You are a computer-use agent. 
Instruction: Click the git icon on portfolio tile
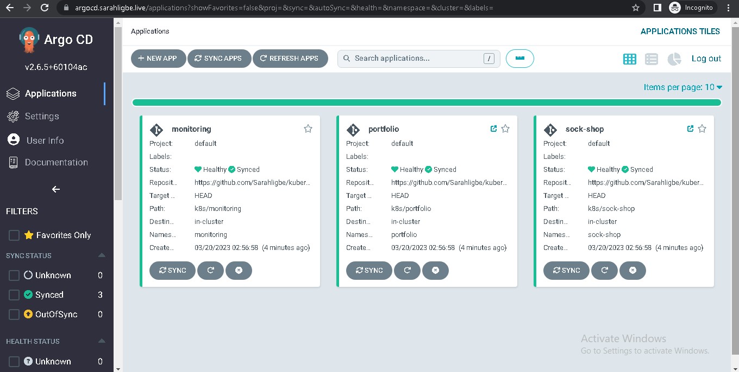pos(353,130)
